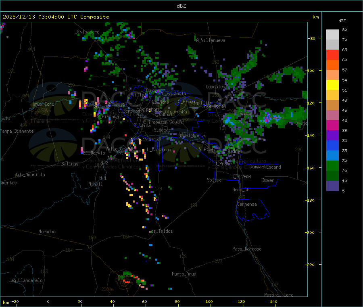
Task: Click the white 70-80 dBZ legend swatch
Action: tap(332, 35)
